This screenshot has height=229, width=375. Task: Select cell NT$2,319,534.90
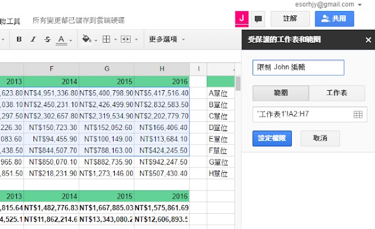point(107,116)
